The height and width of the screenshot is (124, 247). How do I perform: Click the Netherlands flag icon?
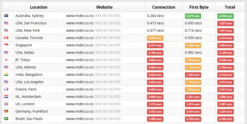[6, 97]
